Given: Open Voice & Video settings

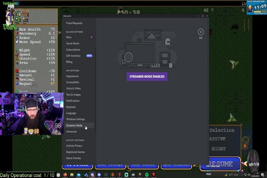Looking at the screenshot, I should tap(73, 89).
